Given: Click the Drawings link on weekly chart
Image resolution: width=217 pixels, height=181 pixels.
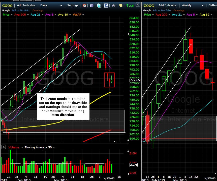Looking at the screenshot, I should (179, 11).
